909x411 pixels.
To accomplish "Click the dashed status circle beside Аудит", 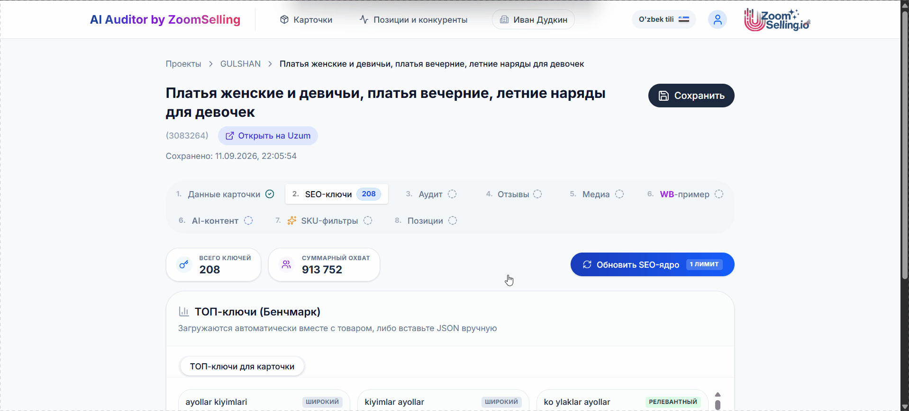I will pos(452,194).
